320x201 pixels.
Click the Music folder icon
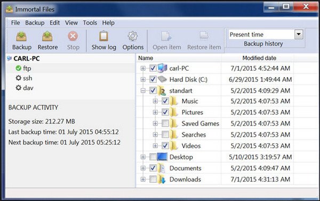[x=174, y=101]
